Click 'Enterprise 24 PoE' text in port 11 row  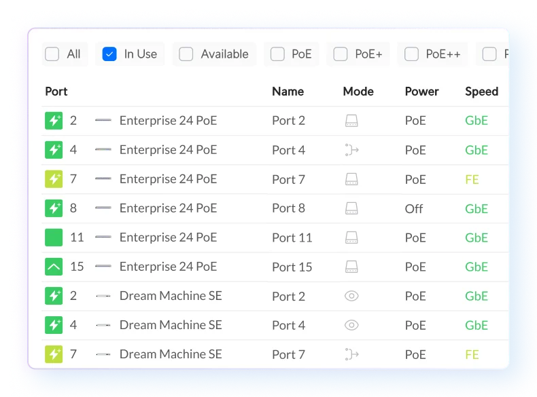168,238
